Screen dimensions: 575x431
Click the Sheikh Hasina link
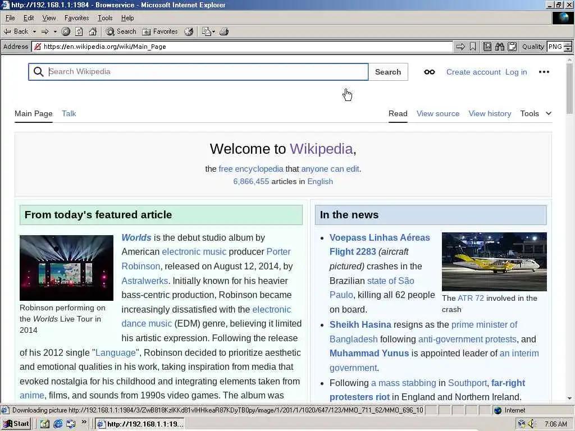360,325
